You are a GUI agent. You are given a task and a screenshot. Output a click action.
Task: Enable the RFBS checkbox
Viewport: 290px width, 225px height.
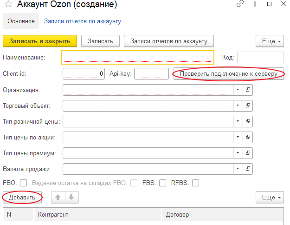(196, 183)
